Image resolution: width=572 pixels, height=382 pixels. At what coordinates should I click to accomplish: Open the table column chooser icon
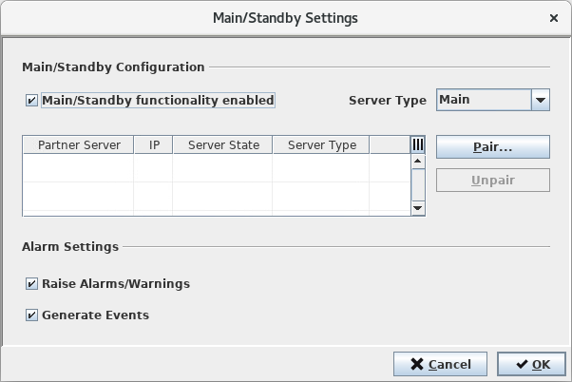(417, 144)
